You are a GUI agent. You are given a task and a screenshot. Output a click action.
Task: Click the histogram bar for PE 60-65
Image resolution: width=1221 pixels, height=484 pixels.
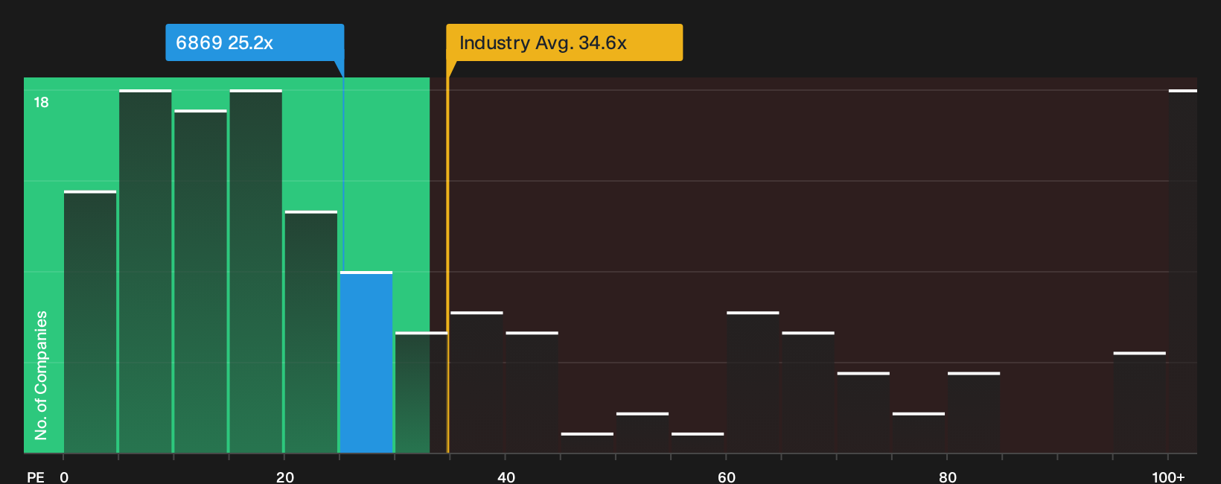coord(753,382)
